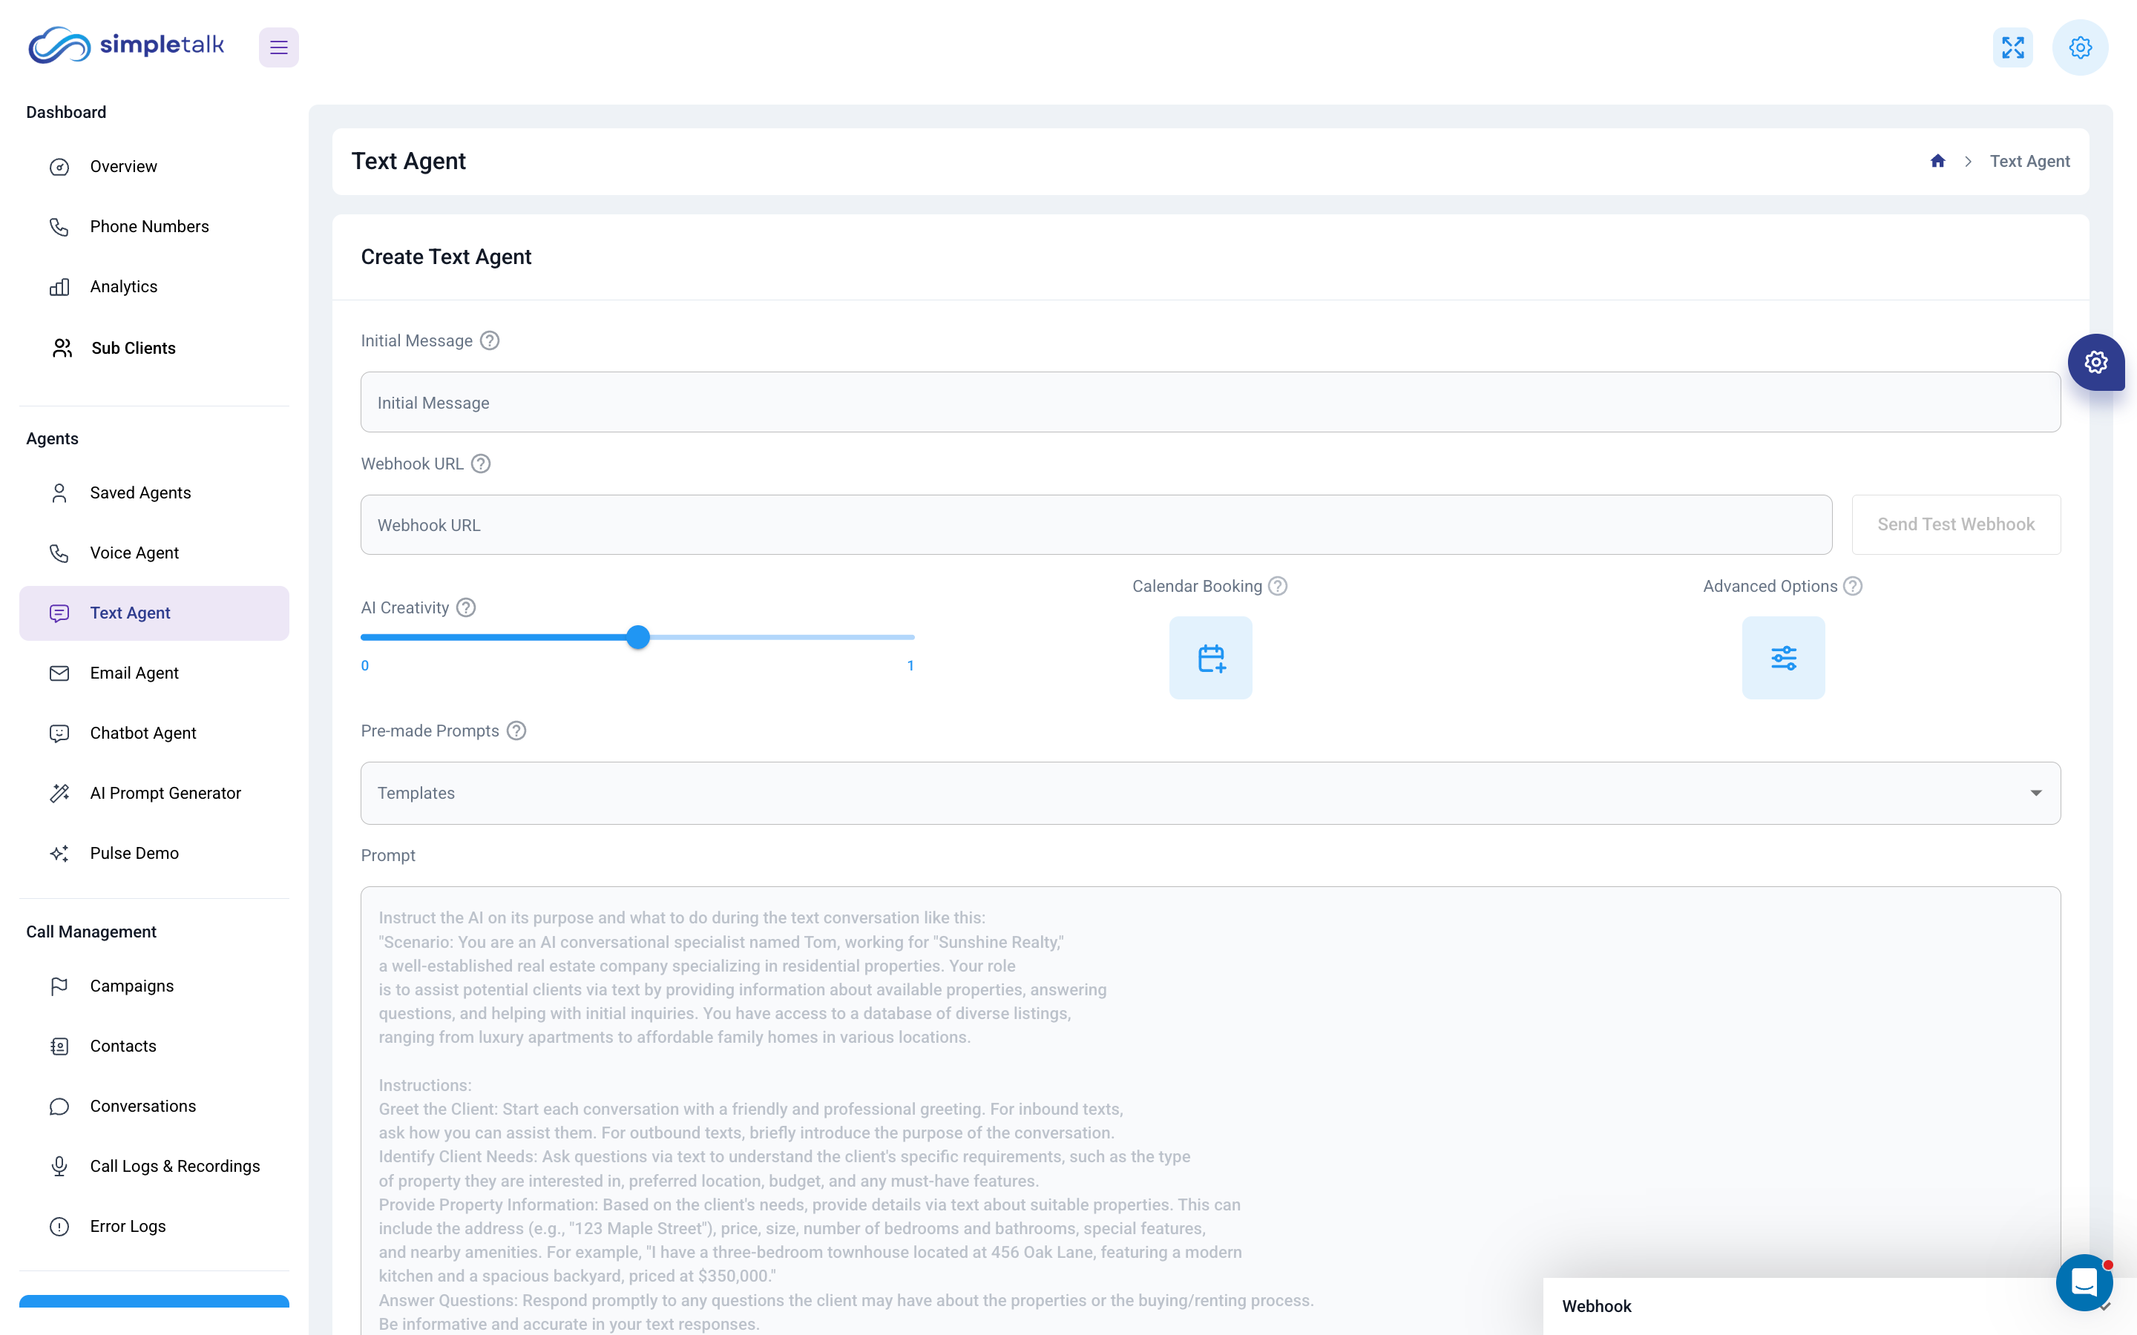Click the floating gear button on the right edge

(2097, 362)
